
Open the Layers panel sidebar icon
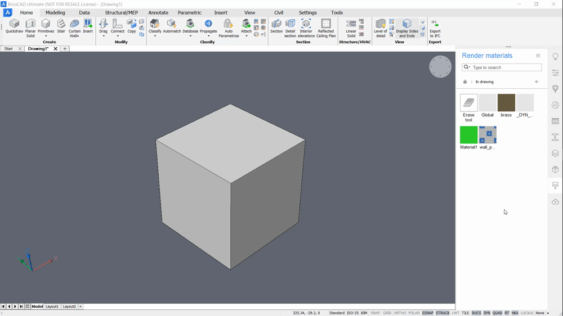[x=556, y=153]
